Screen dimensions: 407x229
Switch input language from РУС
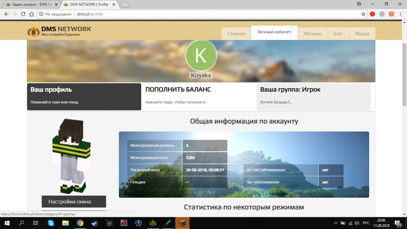coord(366,223)
